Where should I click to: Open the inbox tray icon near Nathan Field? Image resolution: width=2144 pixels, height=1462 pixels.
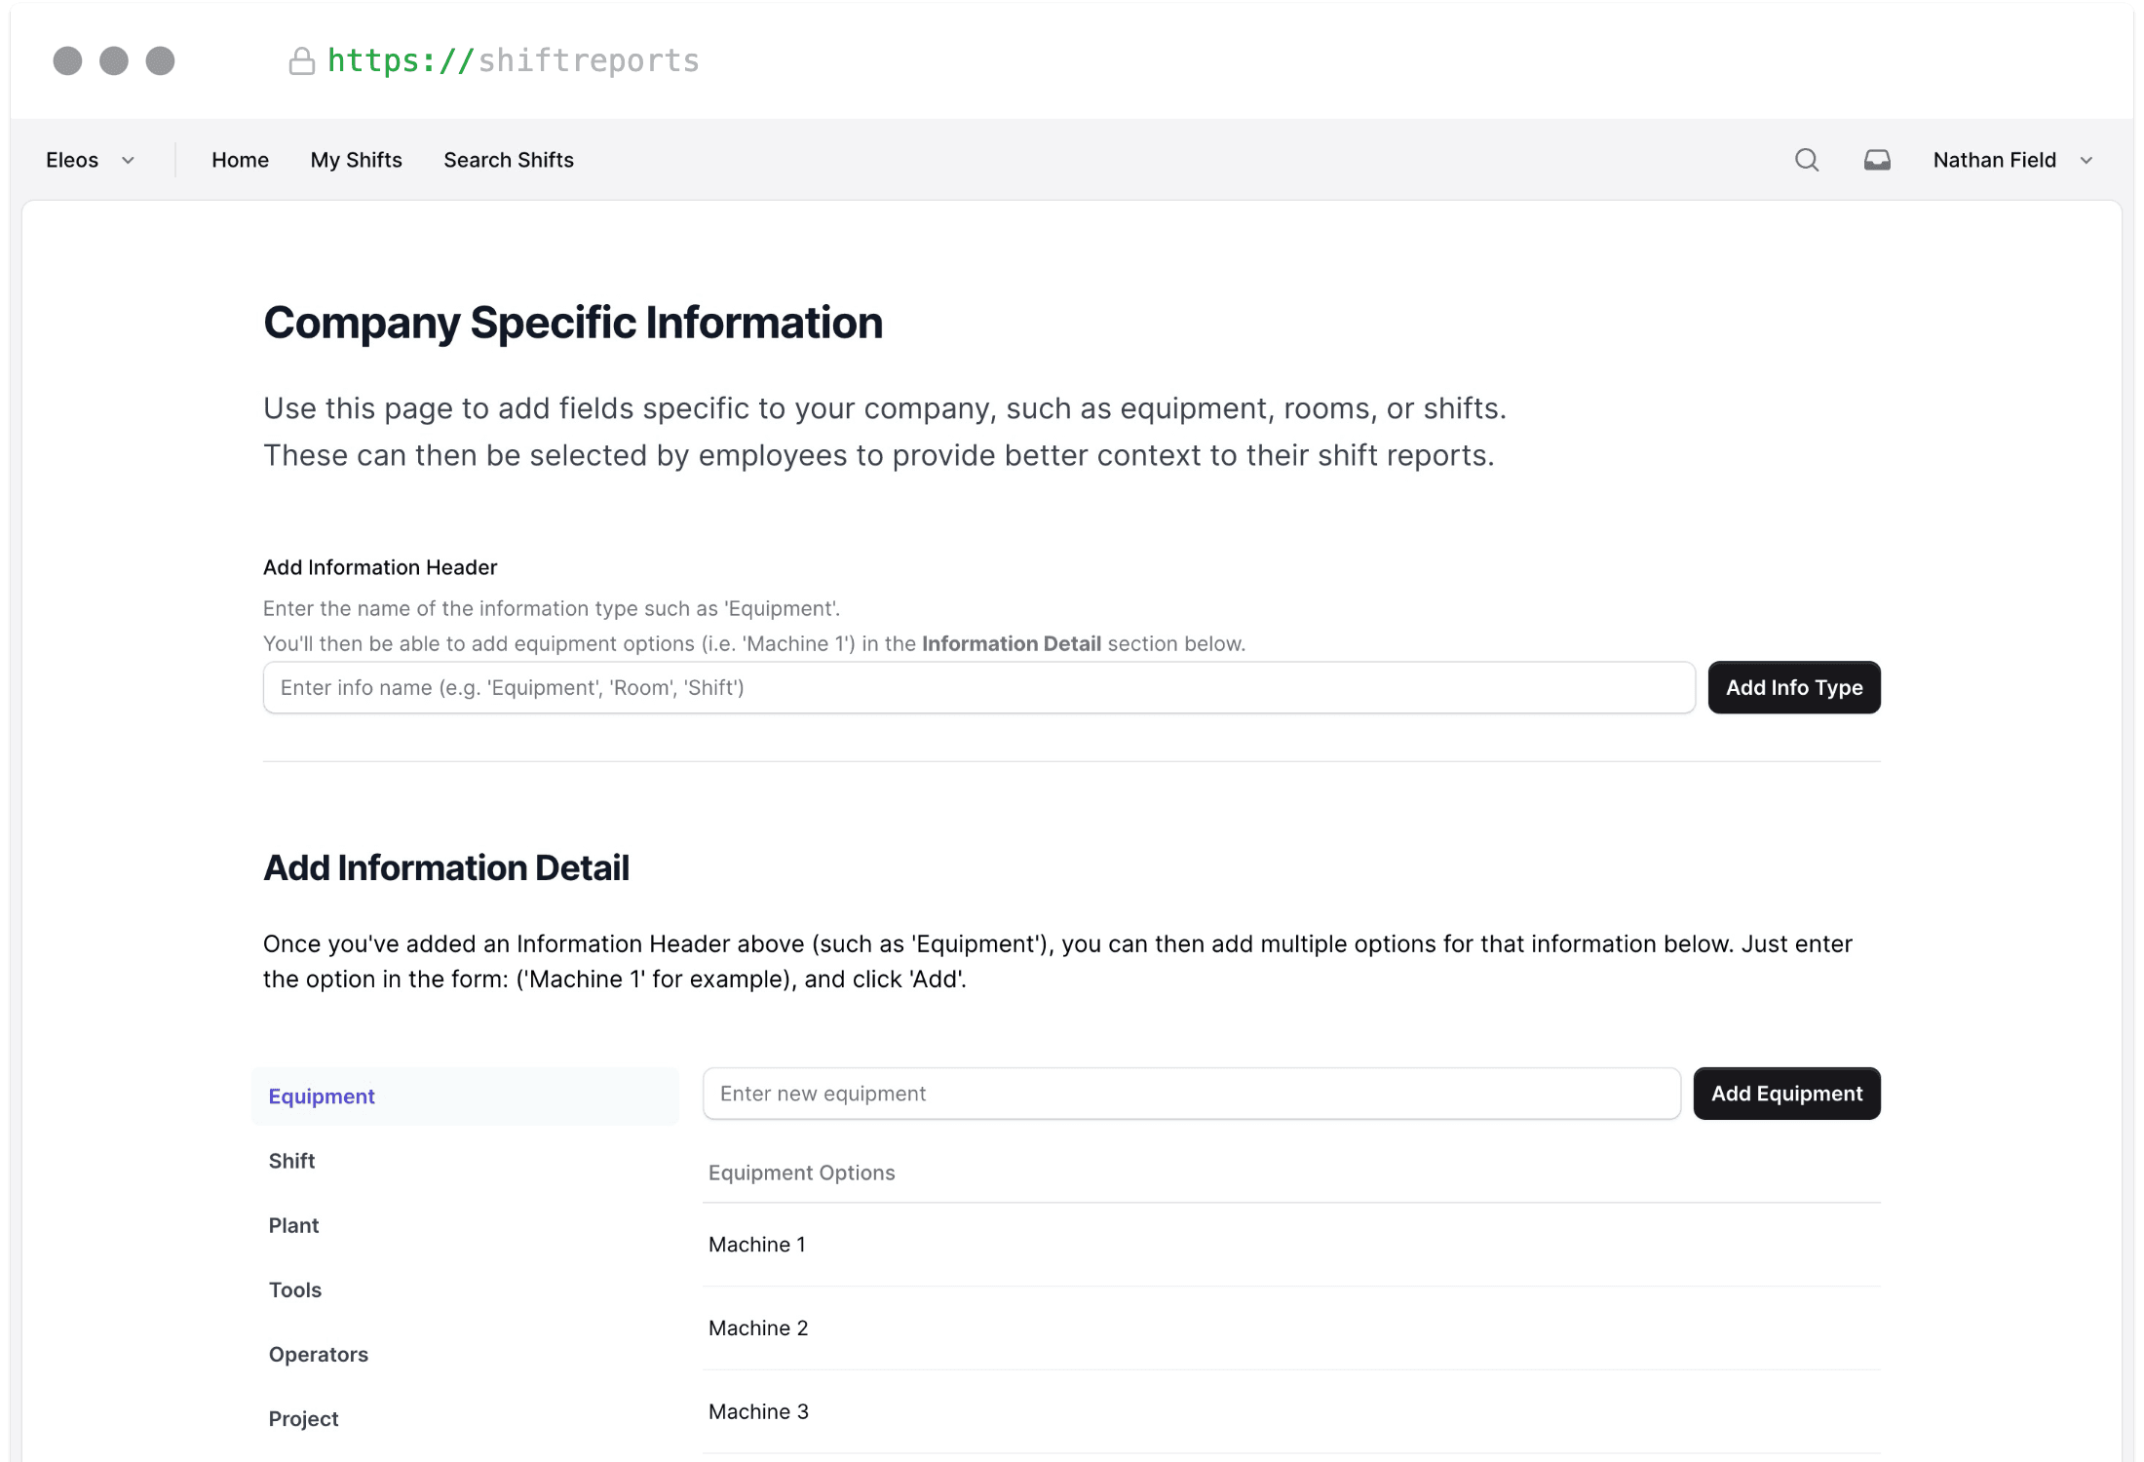(x=1877, y=159)
